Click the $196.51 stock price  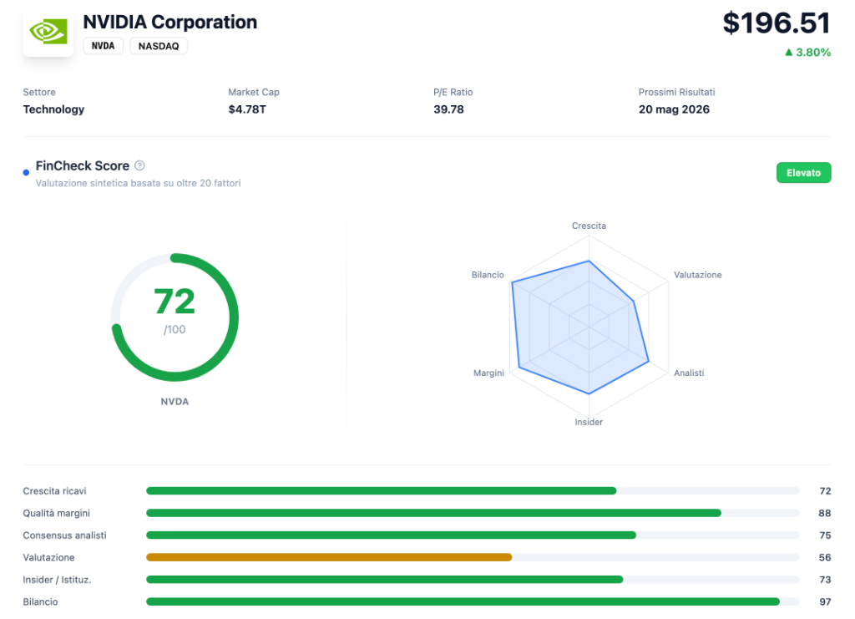click(777, 23)
